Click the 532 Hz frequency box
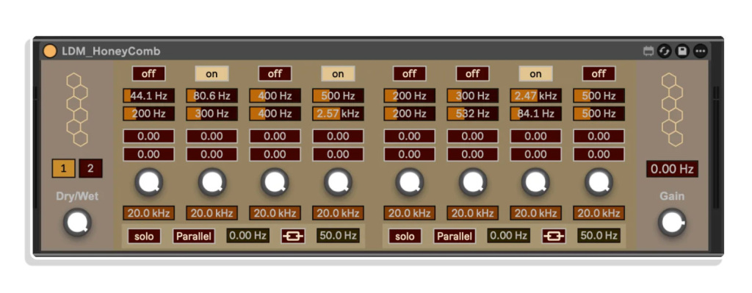Screen dimensions: 752x293 pyautogui.click(x=472, y=114)
